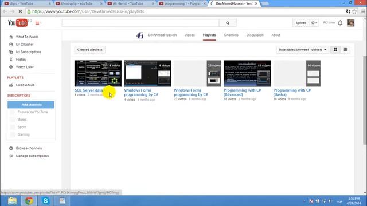Stop loading the page
This screenshot has width=367, height=206.
(x=20, y=11)
